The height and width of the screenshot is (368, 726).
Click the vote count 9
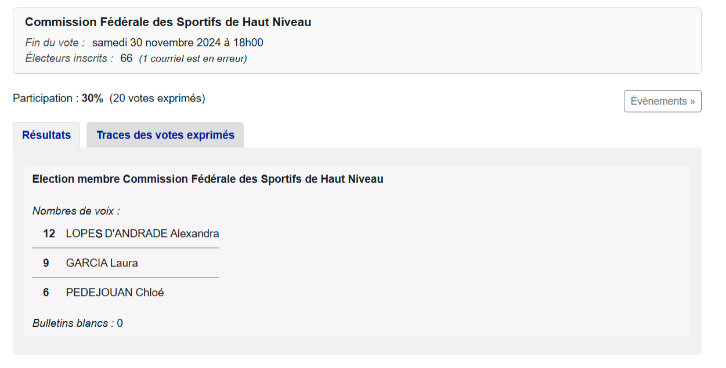46,263
